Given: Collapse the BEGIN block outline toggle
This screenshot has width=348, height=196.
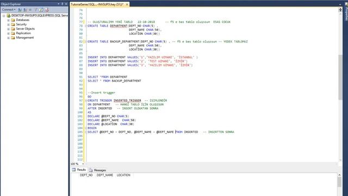Looking at the screenshot, I should 86,128.
